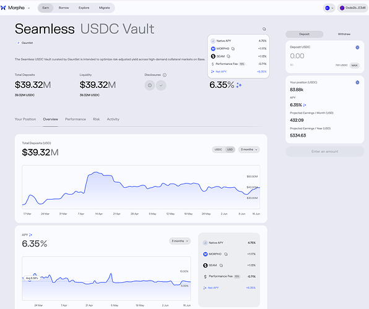Image resolution: width=369 pixels, height=309 pixels.
Task: Click USDC icon in Your position card
Action: click(357, 82)
